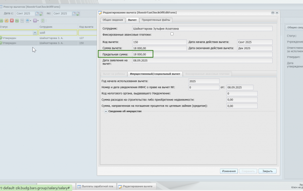Click 'Утвержден' status in the code 127 row

point(9,38)
